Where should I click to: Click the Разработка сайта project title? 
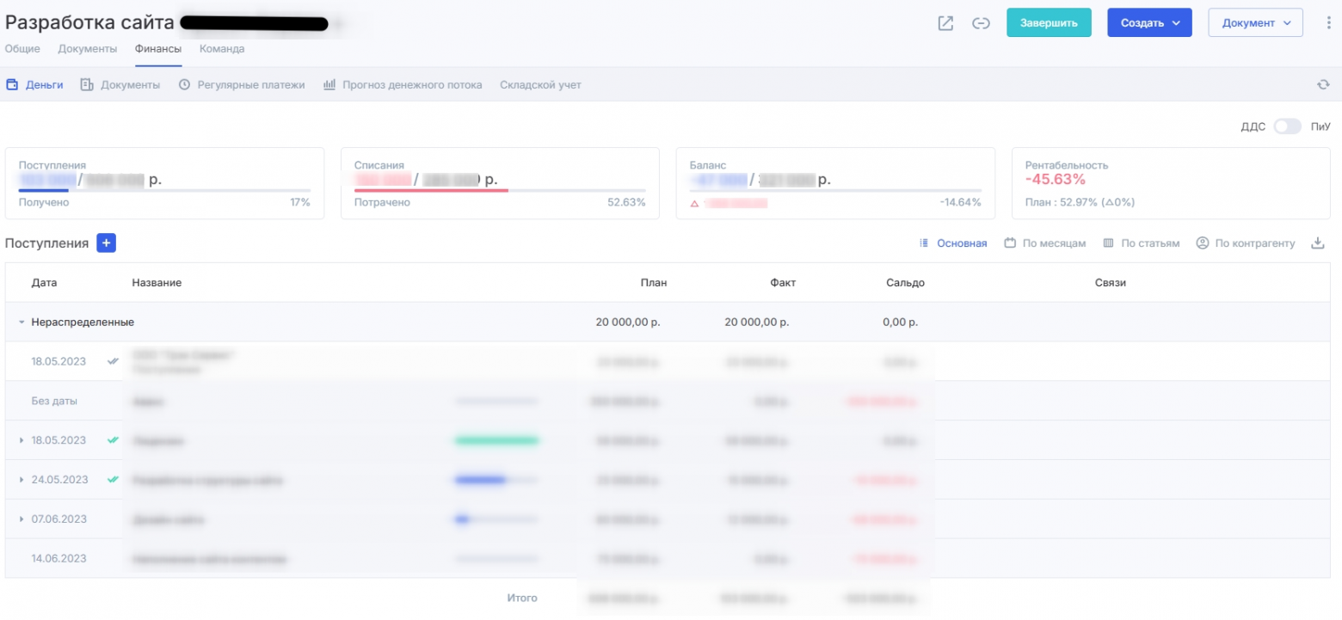pyautogui.click(x=89, y=23)
